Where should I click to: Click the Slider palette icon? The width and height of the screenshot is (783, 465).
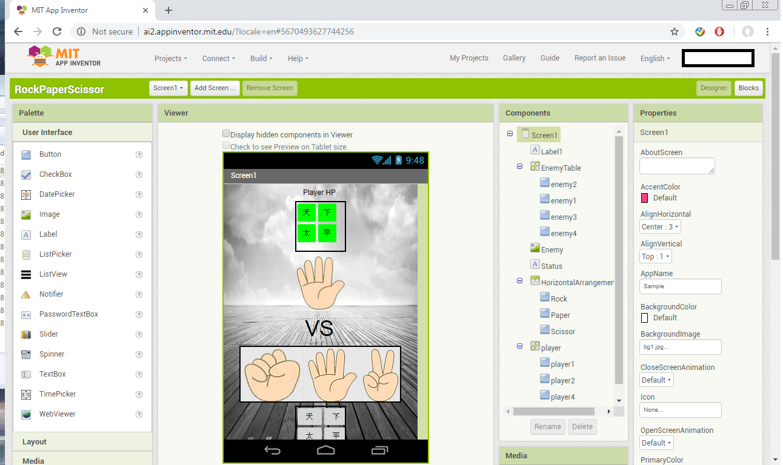tap(26, 334)
